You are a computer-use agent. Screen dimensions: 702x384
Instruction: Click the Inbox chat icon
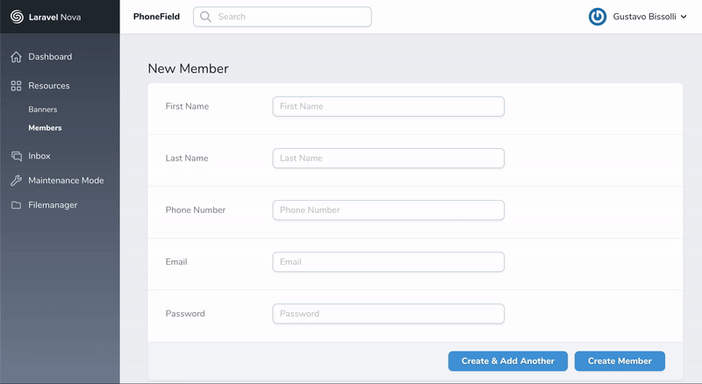pyautogui.click(x=16, y=156)
